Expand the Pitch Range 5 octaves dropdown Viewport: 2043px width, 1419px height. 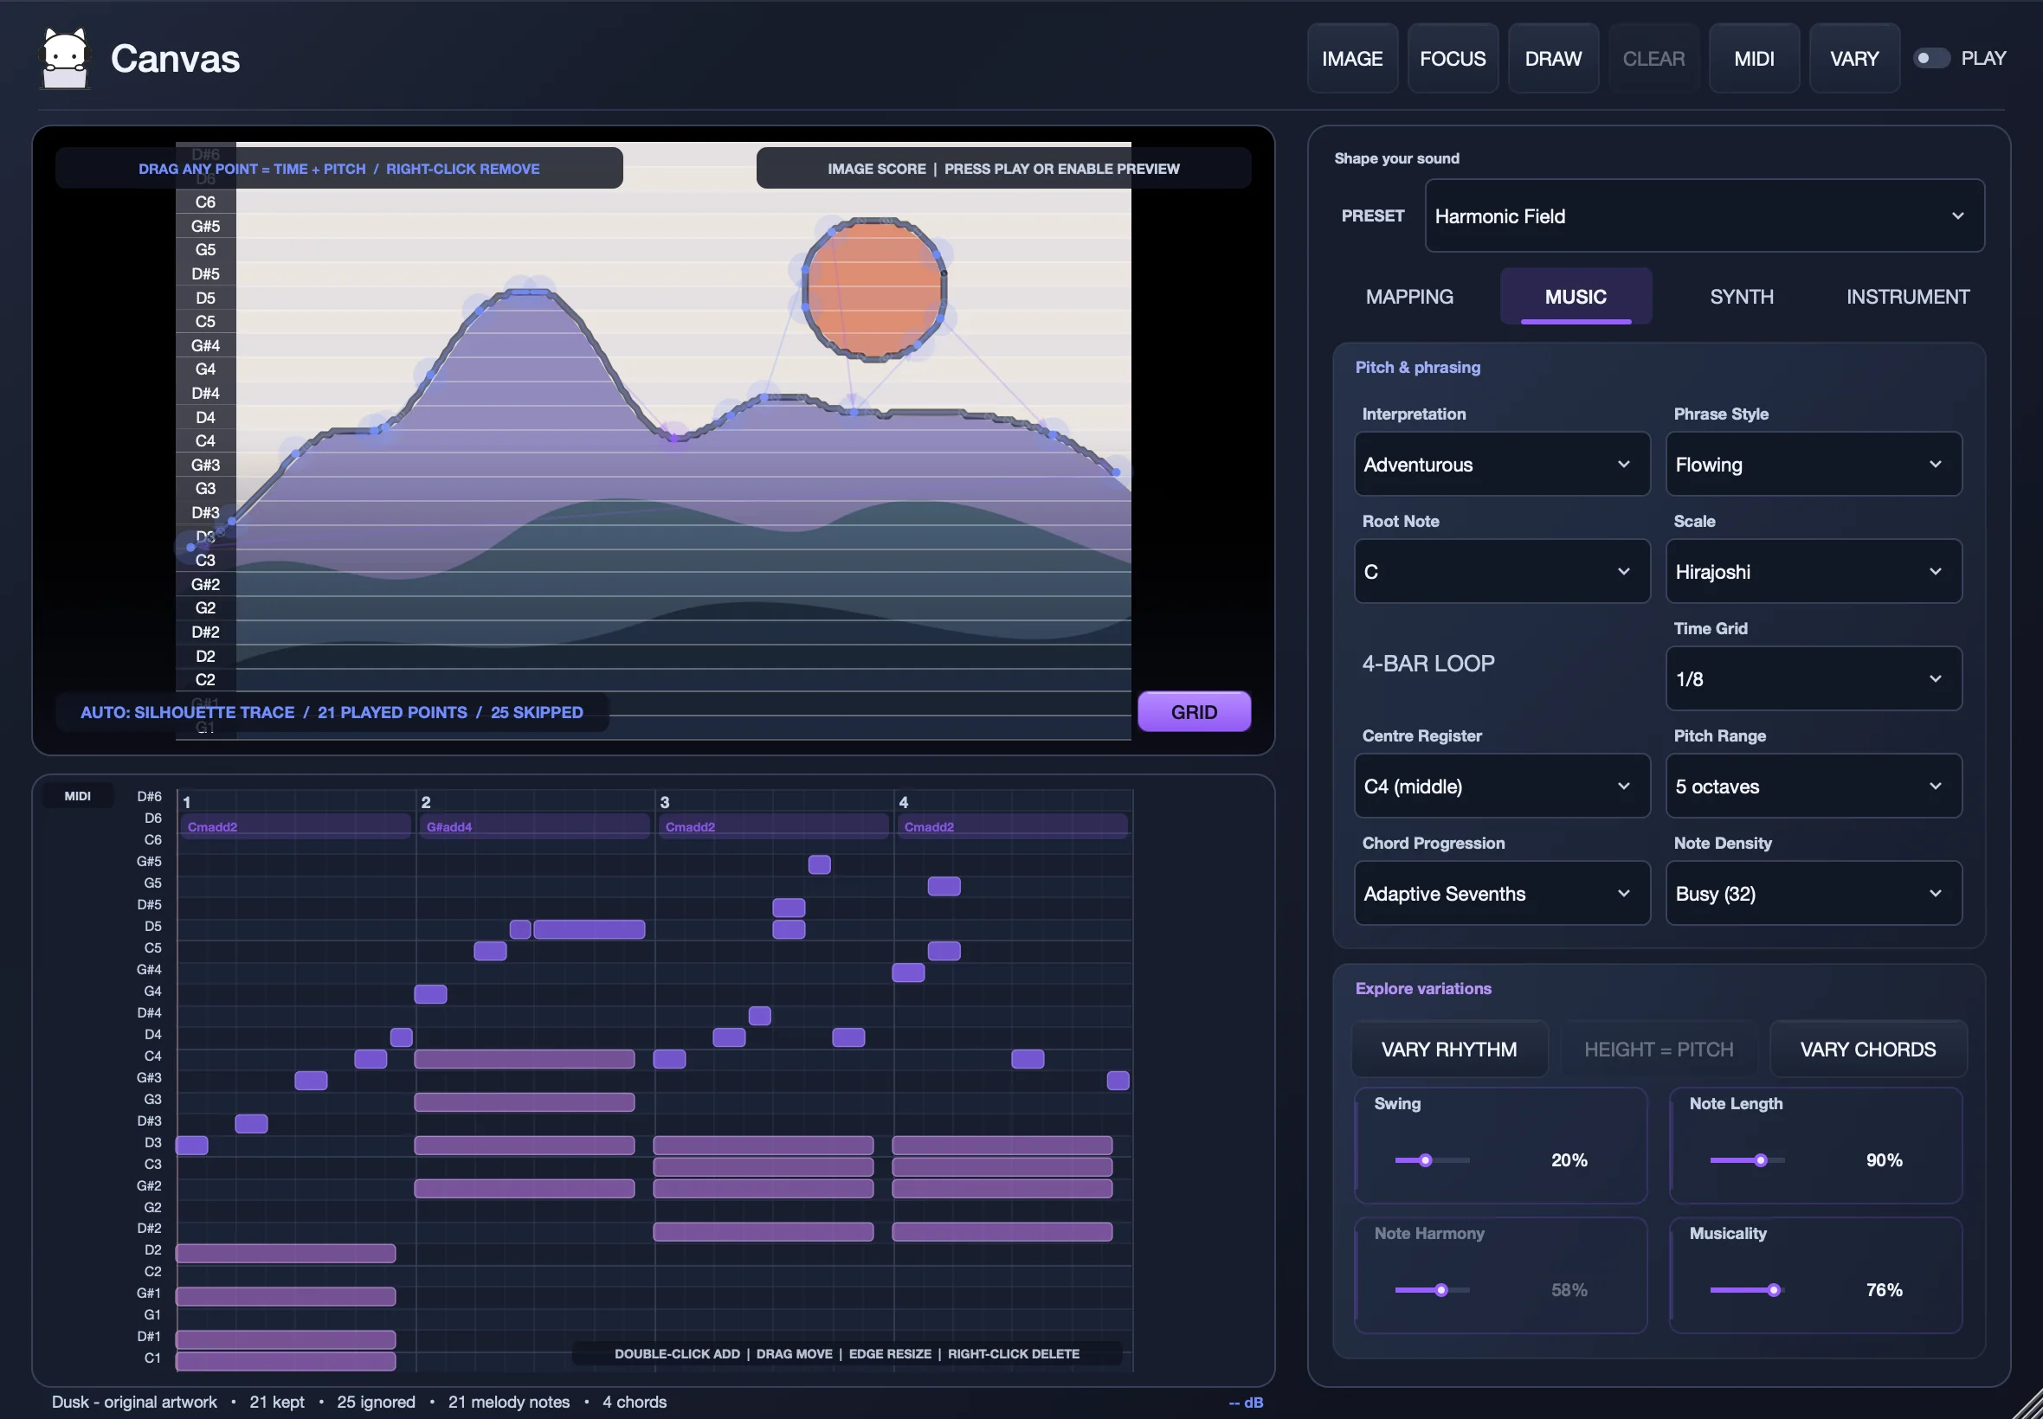click(x=1814, y=786)
